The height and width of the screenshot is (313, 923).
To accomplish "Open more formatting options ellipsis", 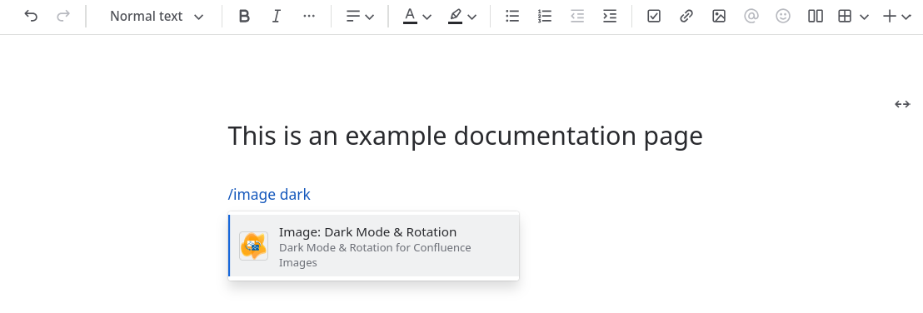I will click(309, 17).
